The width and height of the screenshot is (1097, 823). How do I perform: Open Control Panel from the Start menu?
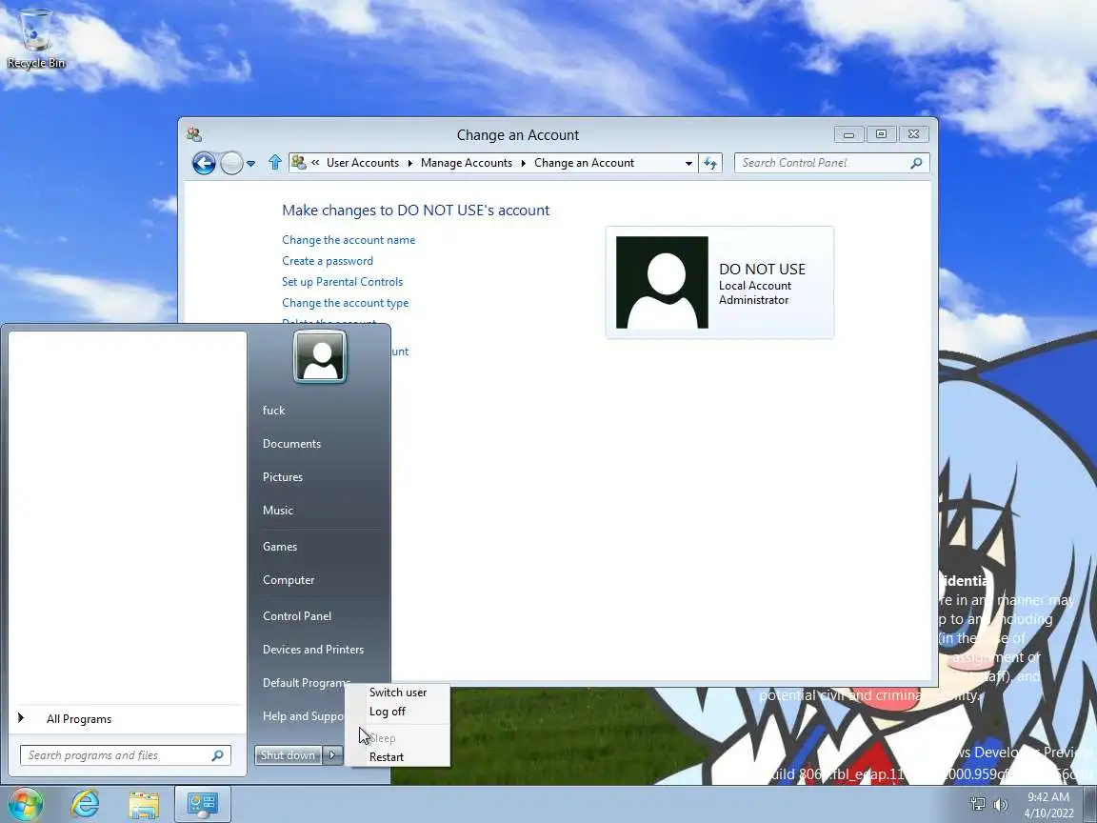297,616
